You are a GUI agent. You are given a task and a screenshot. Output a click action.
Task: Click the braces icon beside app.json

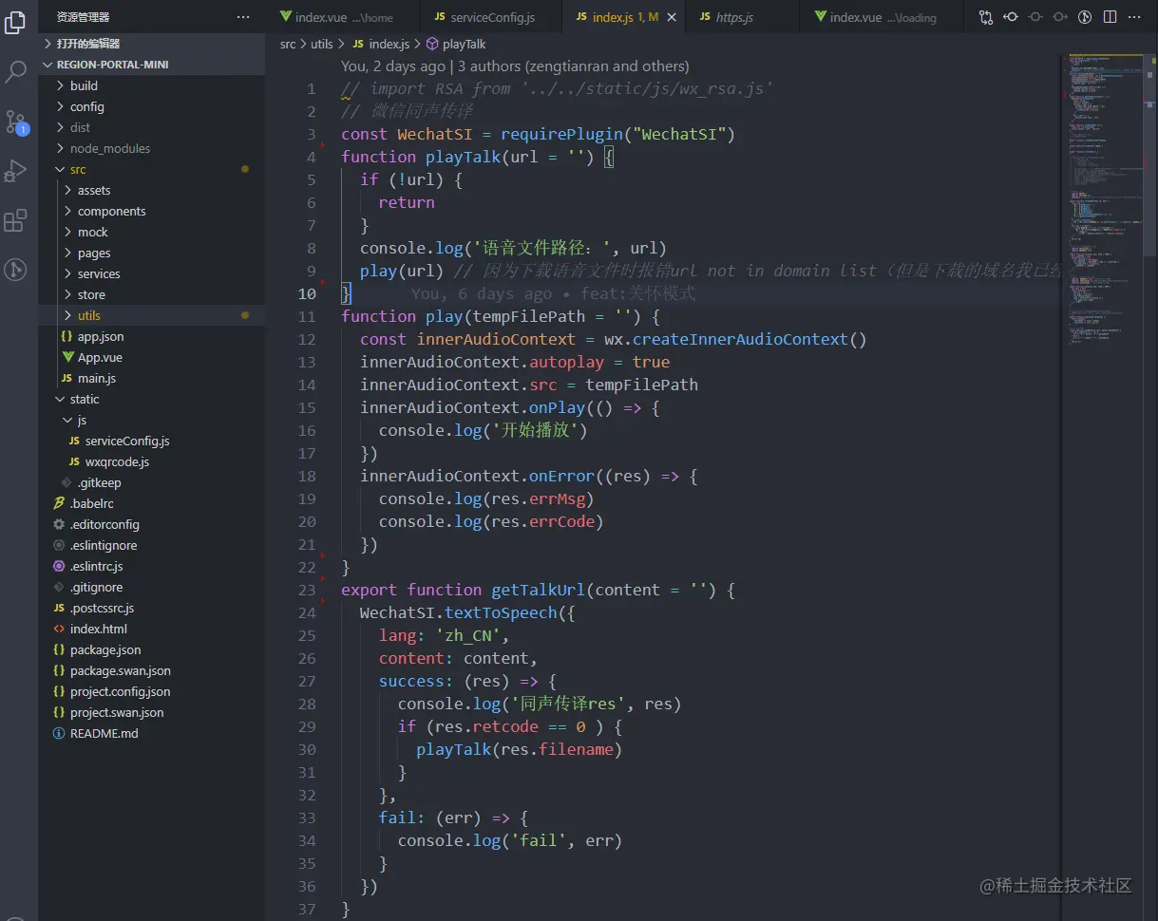(66, 336)
